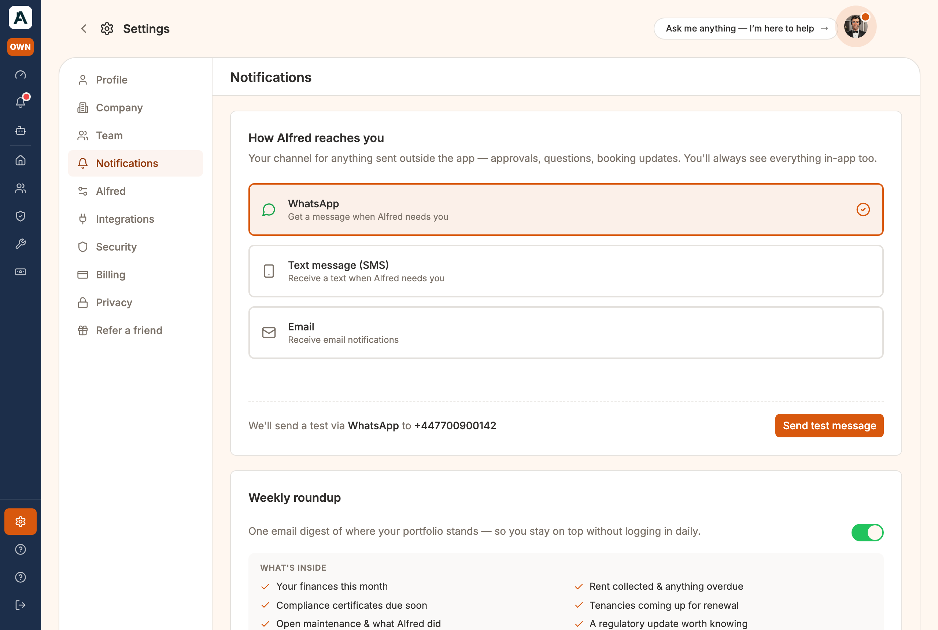Screen dimensions: 938x630
Task: Click 'Ask me anything' help field
Action: (x=746, y=29)
